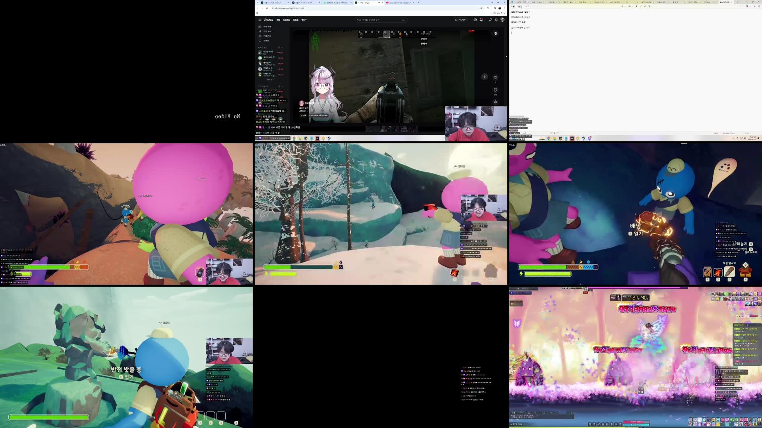This screenshot has height=428, width=762.
Task: Show hidden system tray icons
Action: pos(733,138)
